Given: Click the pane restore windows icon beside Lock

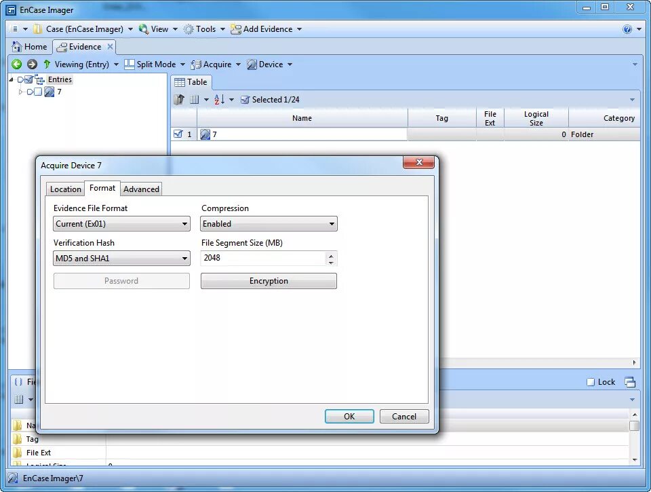Looking at the screenshot, I should coord(630,382).
